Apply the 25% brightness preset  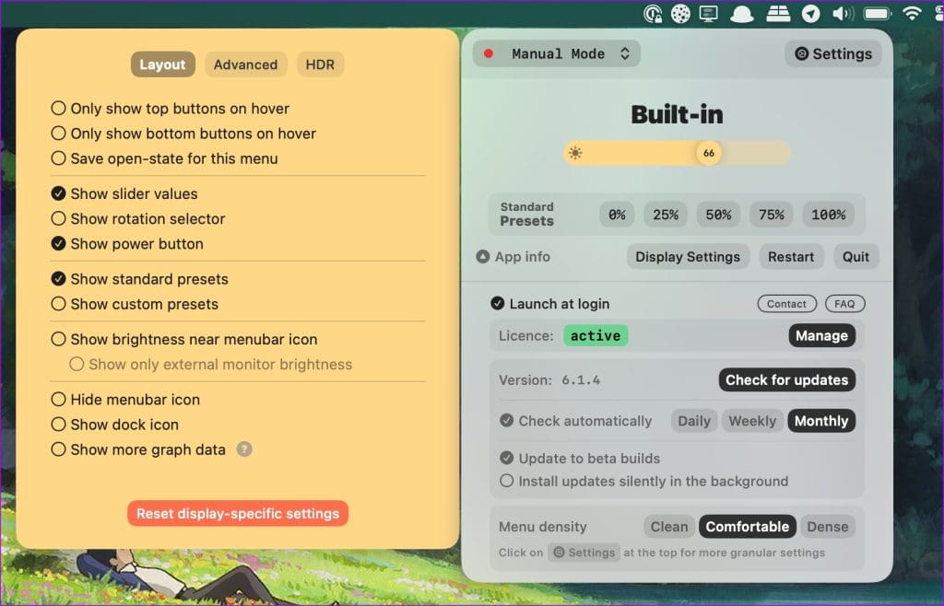666,215
